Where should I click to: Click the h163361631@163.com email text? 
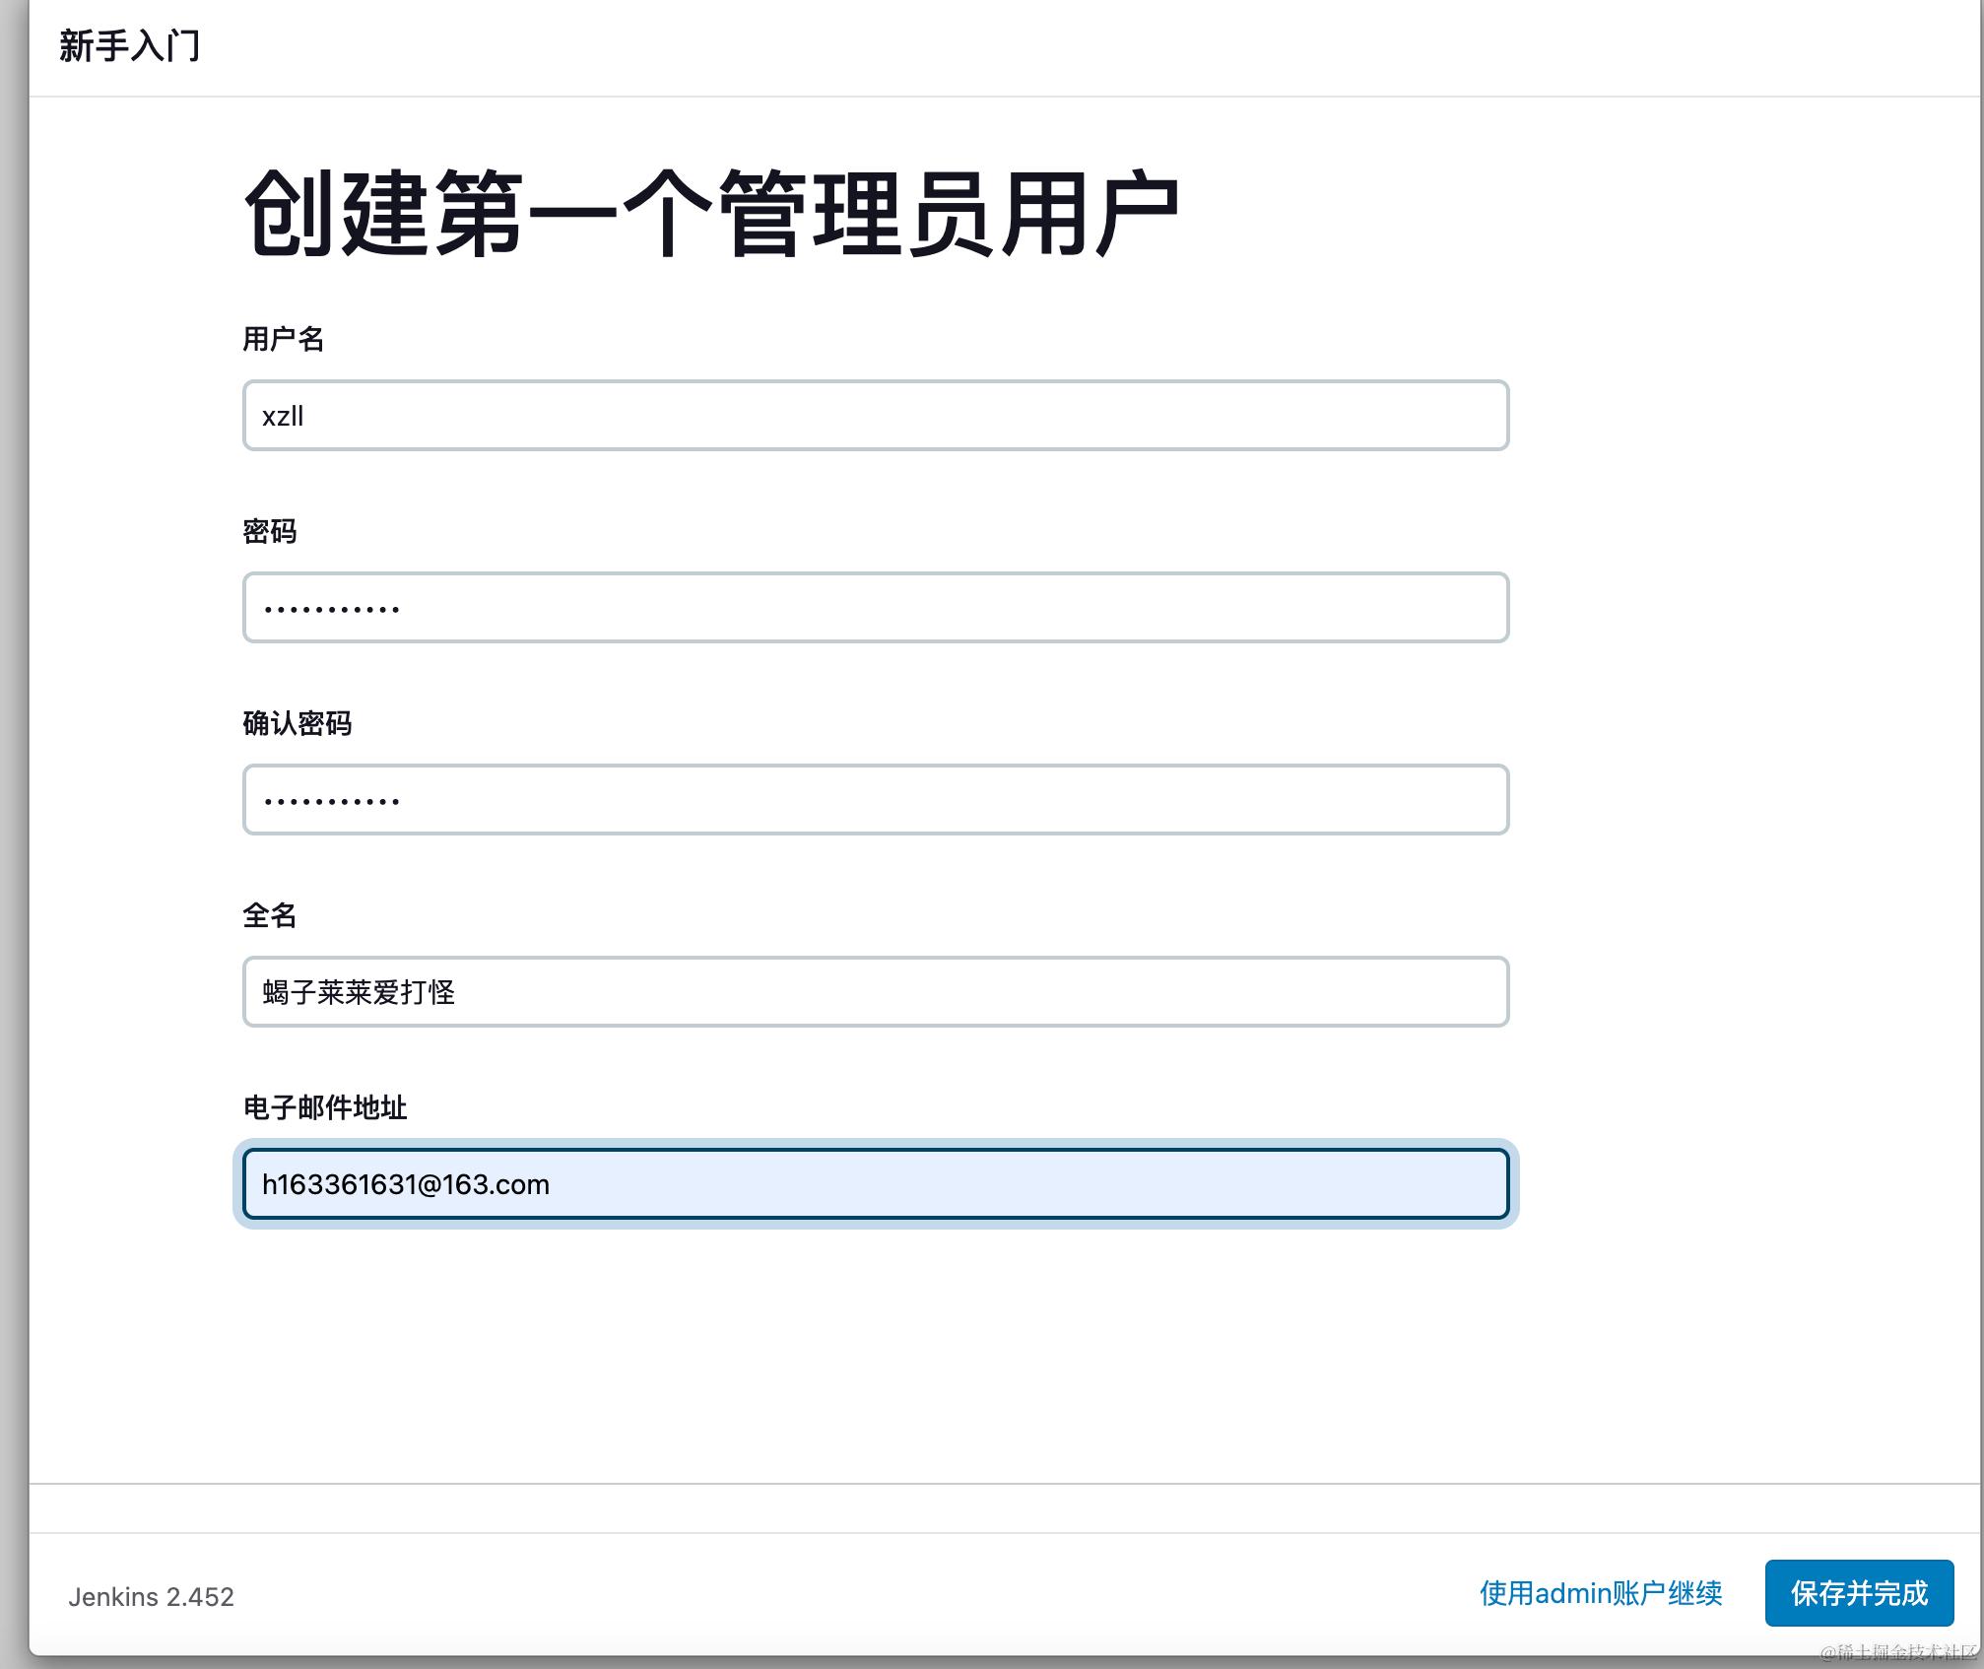[x=405, y=1184]
